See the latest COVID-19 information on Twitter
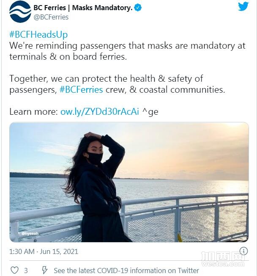Viewport: 257px width, 276px height. click(x=126, y=270)
